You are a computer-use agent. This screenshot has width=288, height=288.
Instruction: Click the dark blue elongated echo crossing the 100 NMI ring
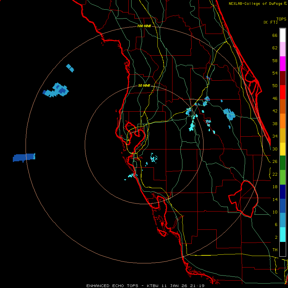(x=24, y=157)
